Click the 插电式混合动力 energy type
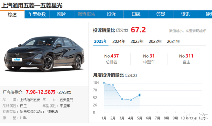212x126 pixels. (32, 112)
